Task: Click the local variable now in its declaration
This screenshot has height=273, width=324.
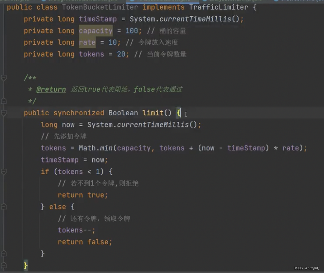Action: click(68, 124)
